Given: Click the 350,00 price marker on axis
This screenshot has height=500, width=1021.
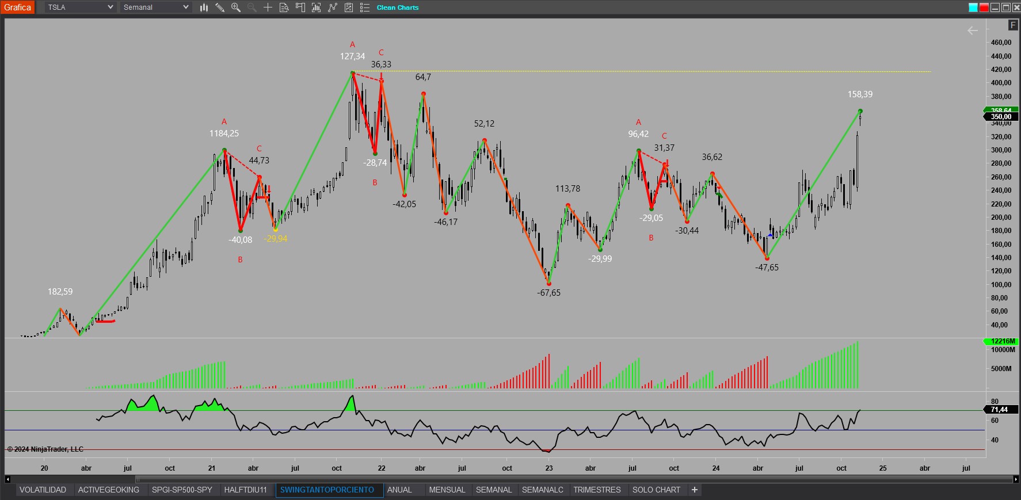Looking at the screenshot, I should [x=1001, y=117].
